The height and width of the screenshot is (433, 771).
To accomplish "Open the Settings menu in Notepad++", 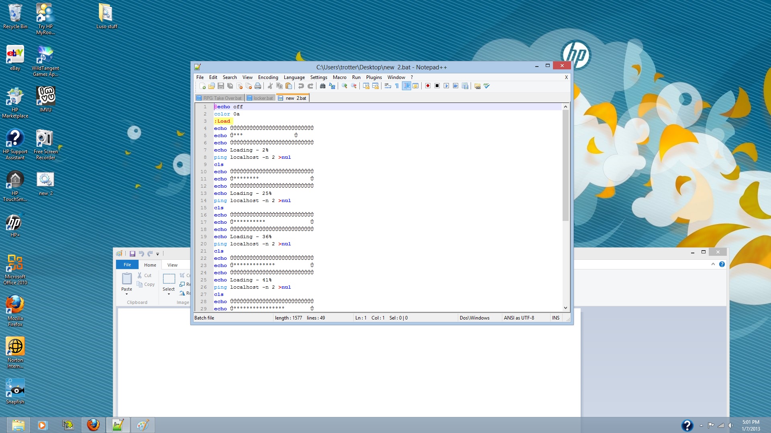I will tap(319, 77).
